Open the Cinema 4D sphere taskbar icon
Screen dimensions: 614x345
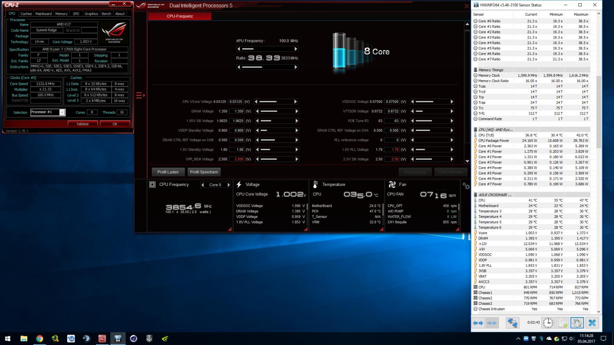(134, 338)
